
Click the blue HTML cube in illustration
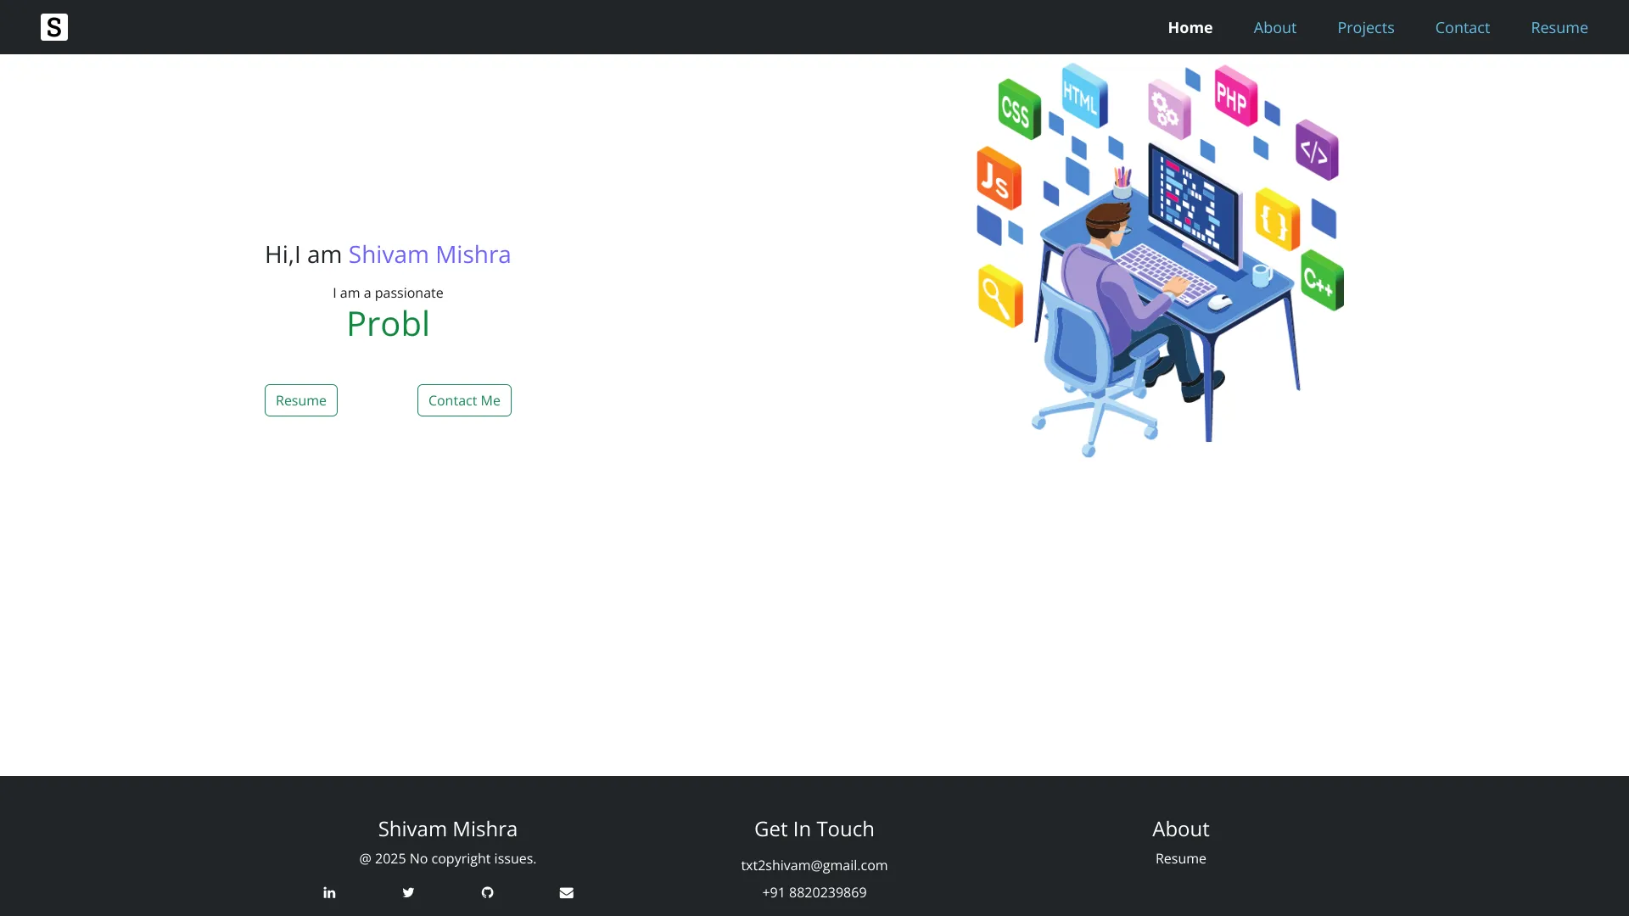click(1084, 95)
